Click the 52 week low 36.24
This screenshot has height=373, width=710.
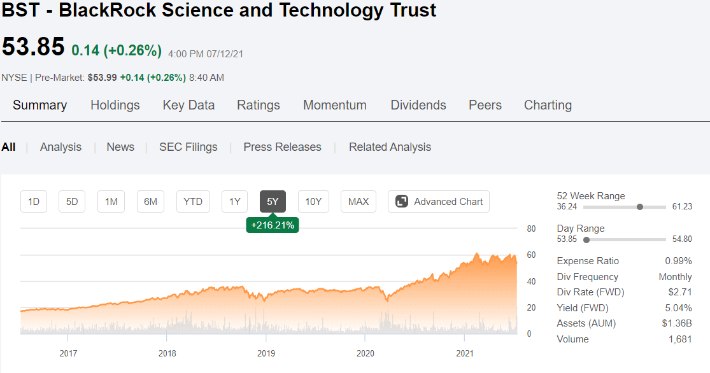[x=567, y=206]
